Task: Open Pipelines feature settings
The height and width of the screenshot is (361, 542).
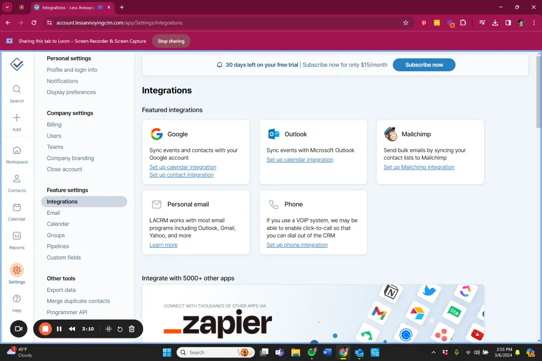Action: [x=58, y=246]
